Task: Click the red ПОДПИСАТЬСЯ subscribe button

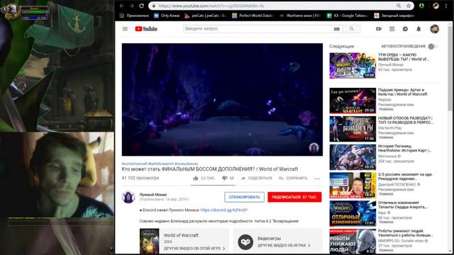Action: coord(294,197)
